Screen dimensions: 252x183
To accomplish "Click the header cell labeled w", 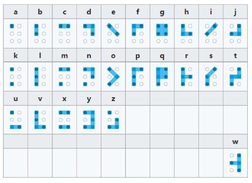I will (x=235, y=141).
